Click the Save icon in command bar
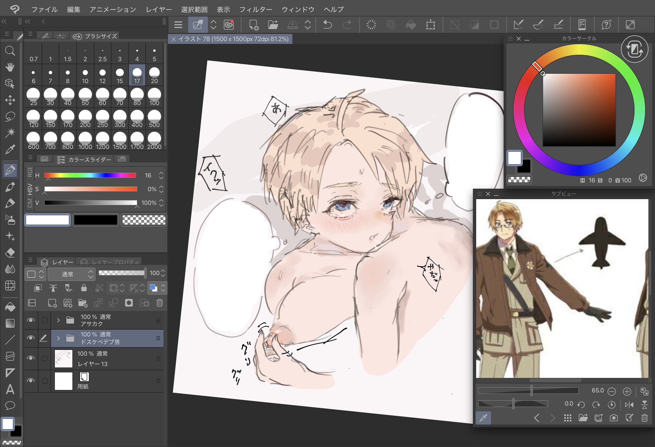Image resolution: width=655 pixels, height=447 pixels. point(293,25)
